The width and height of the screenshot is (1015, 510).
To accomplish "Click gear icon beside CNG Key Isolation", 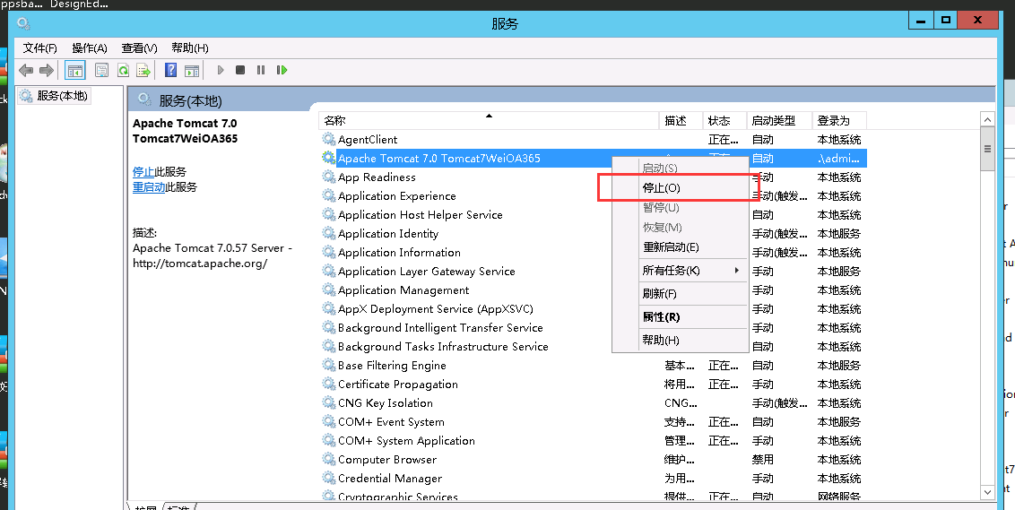I will coord(329,402).
